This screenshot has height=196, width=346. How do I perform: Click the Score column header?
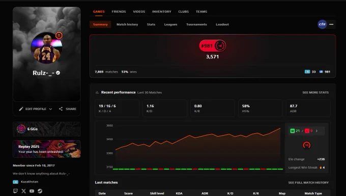tap(128, 193)
